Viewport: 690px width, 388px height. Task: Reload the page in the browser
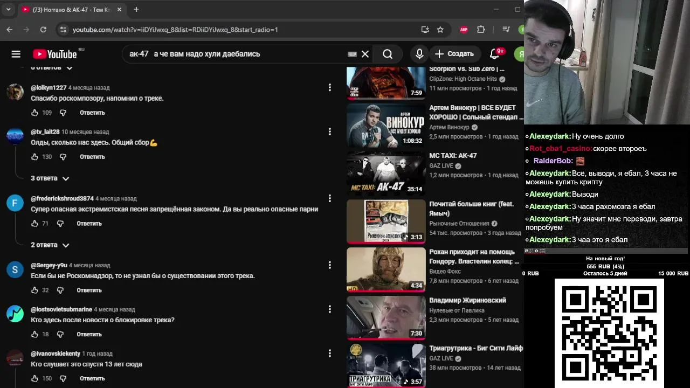(x=43, y=30)
